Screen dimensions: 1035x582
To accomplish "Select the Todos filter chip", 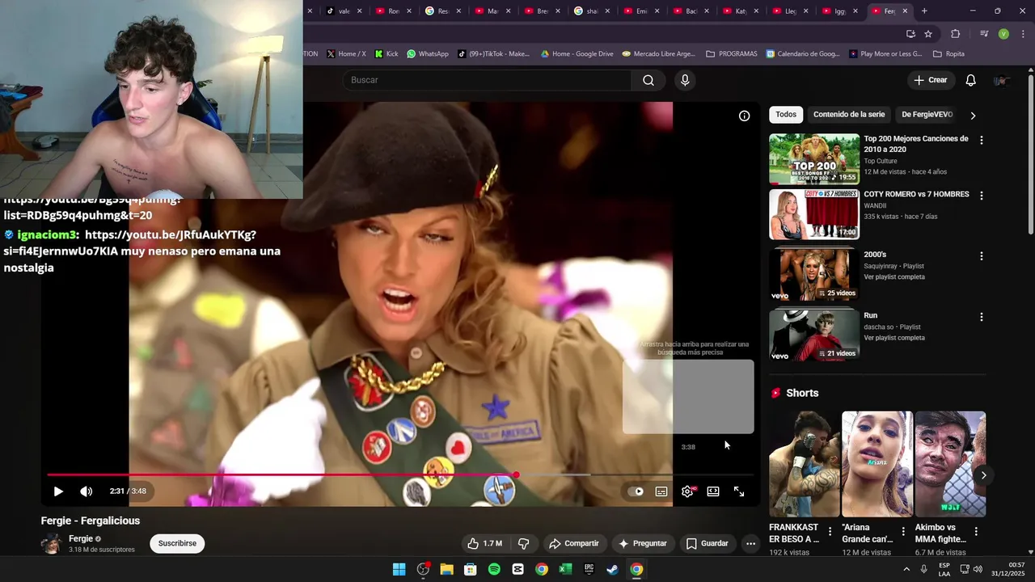I will pos(786,115).
